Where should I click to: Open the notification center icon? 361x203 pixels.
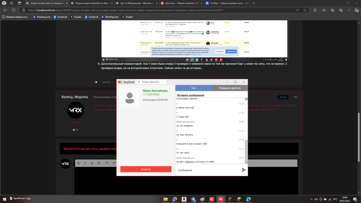point(355,199)
